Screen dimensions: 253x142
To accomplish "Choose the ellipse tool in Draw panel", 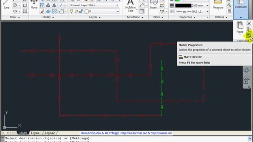I will (x=15, y=11).
